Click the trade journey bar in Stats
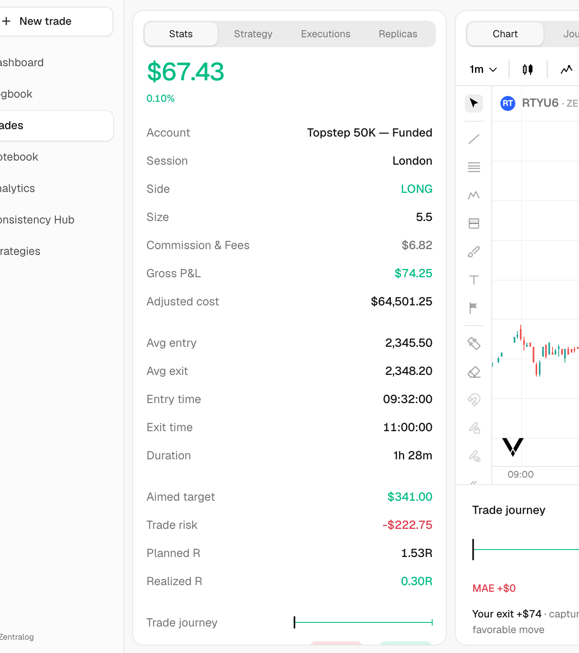This screenshot has width=579, height=653. [363, 622]
